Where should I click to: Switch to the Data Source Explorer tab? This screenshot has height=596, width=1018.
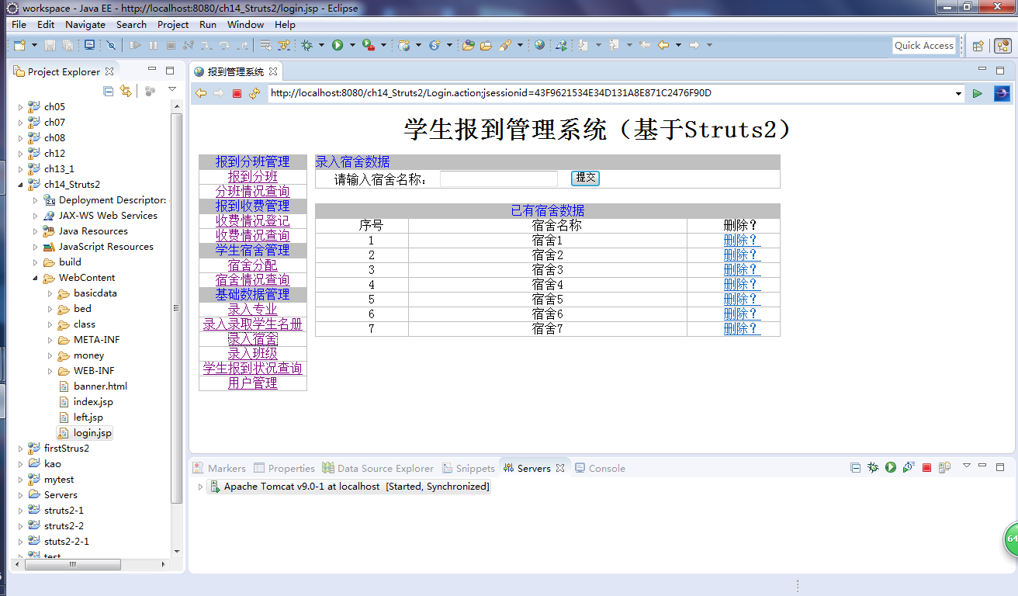(x=378, y=468)
